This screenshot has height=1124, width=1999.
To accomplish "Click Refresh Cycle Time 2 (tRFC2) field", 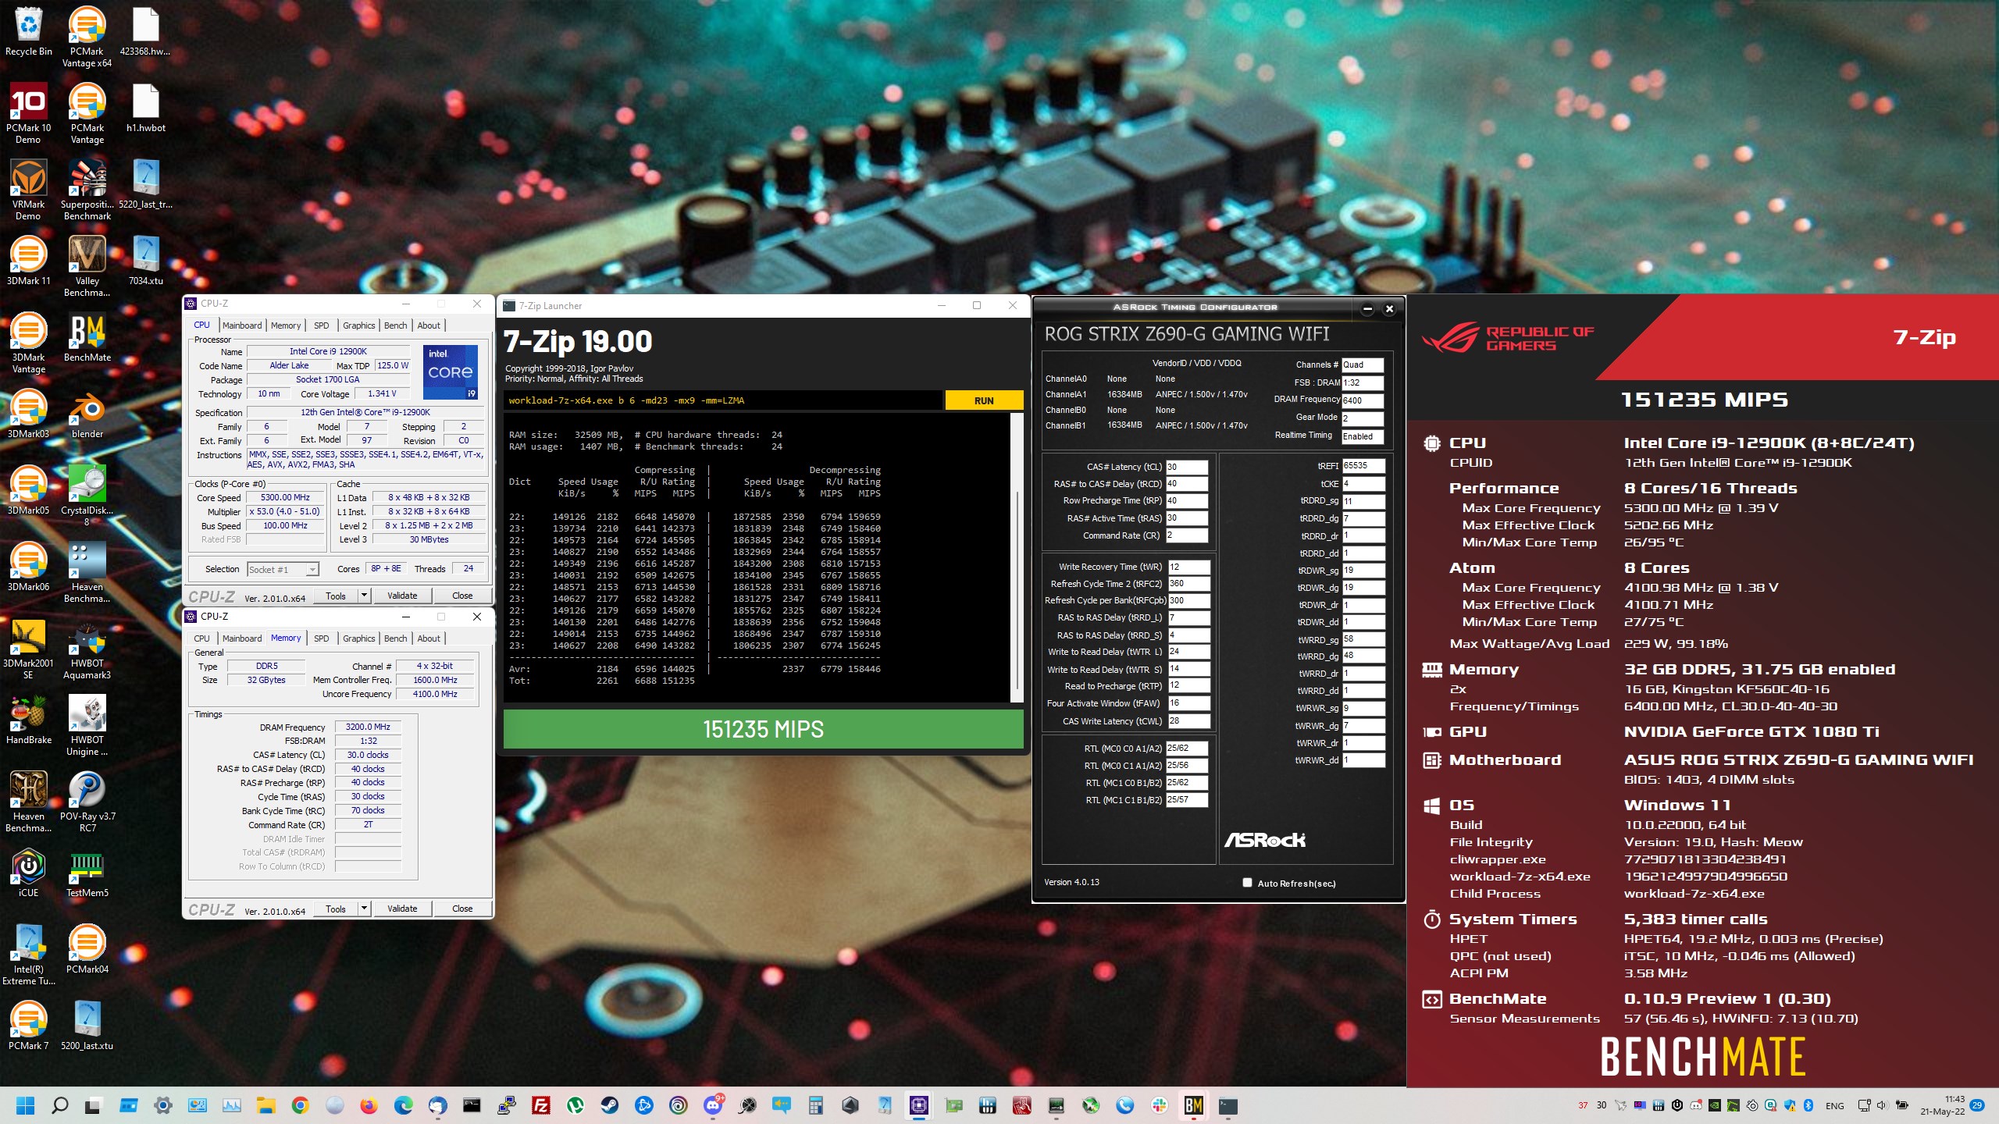I will tap(1188, 583).
